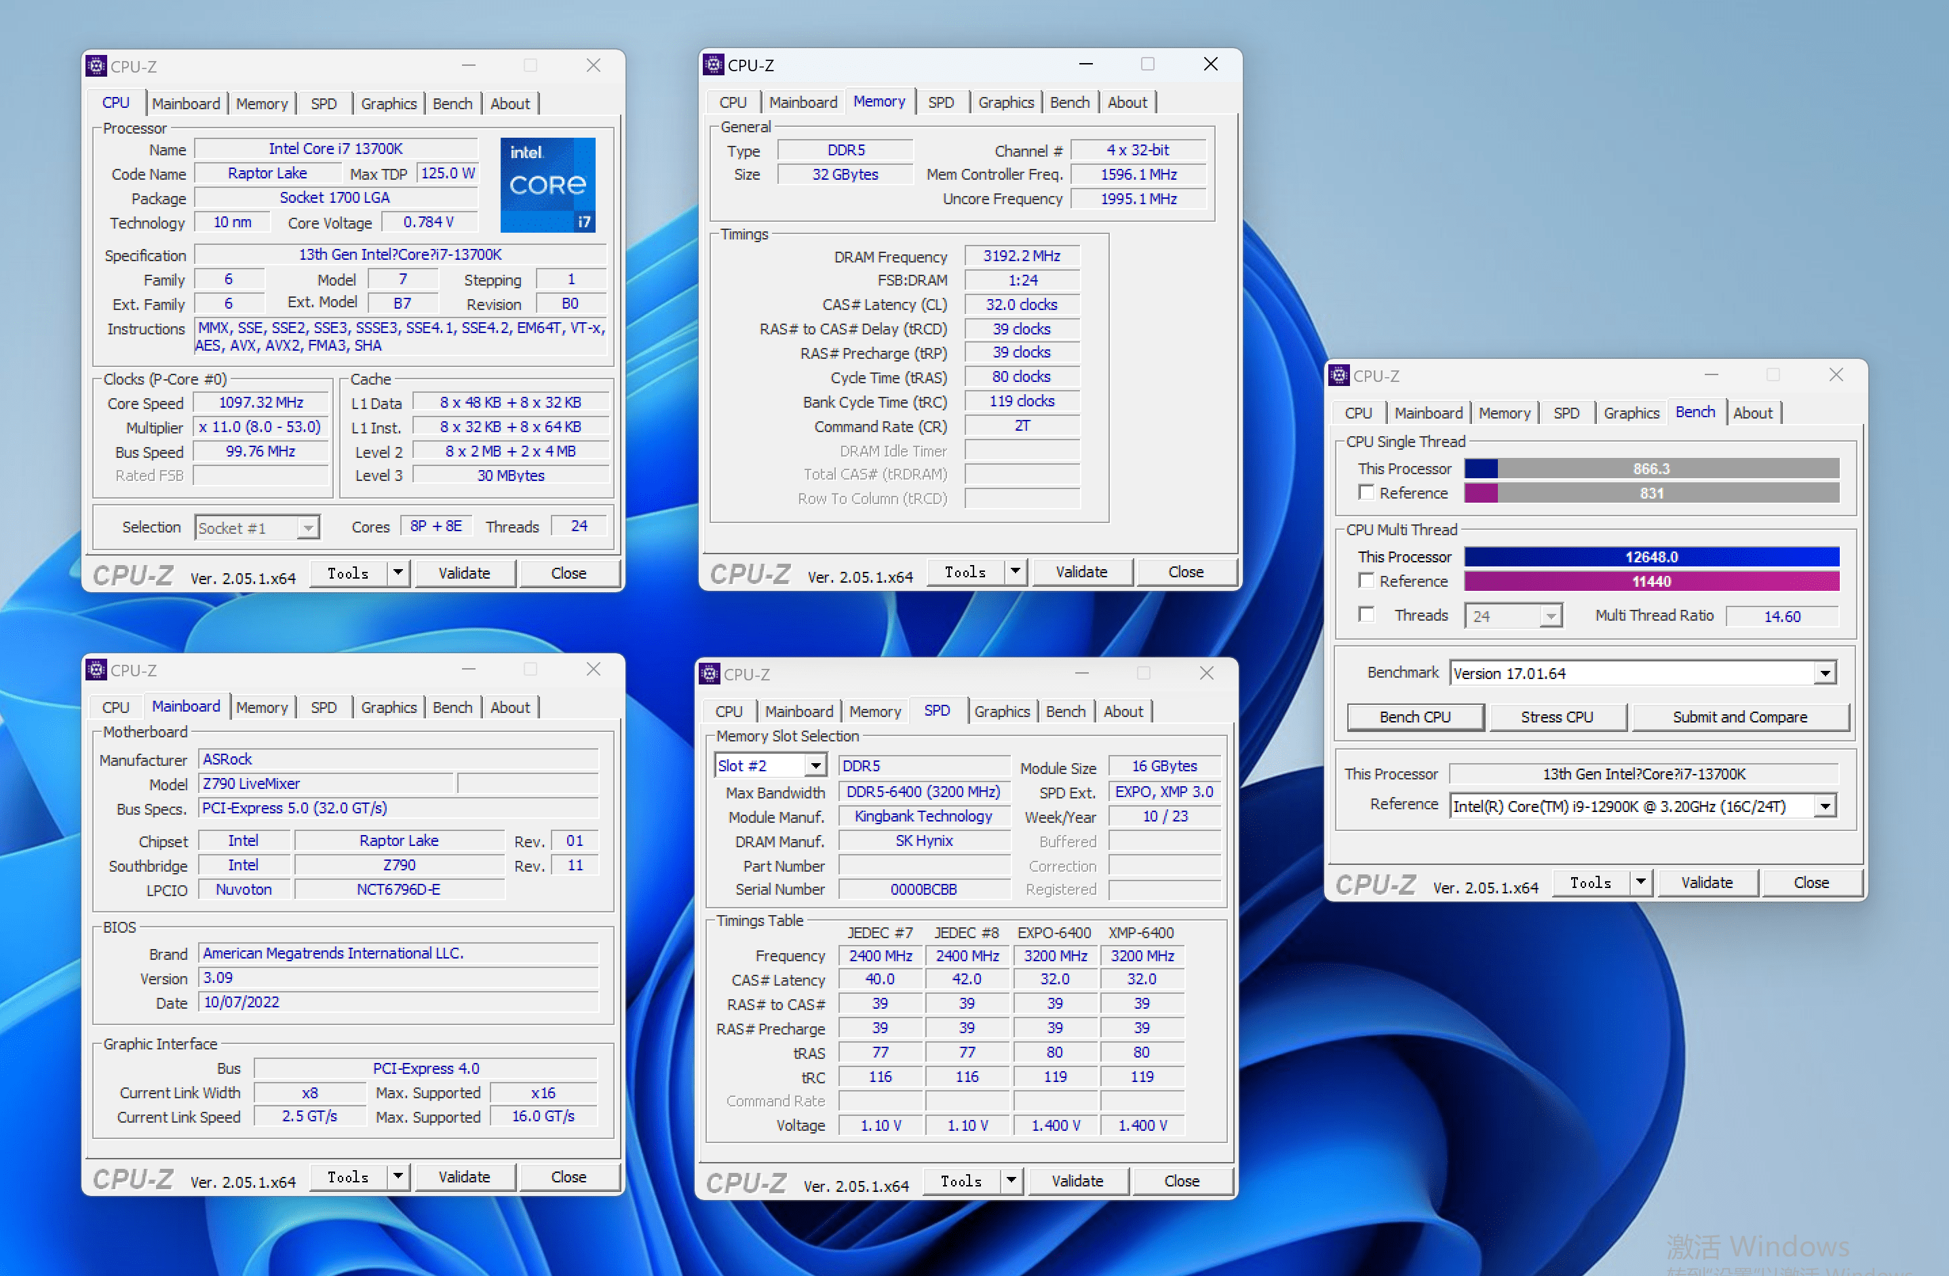This screenshot has height=1276, width=1949.
Task: Open the Benchmark version dropdown
Action: [1825, 673]
